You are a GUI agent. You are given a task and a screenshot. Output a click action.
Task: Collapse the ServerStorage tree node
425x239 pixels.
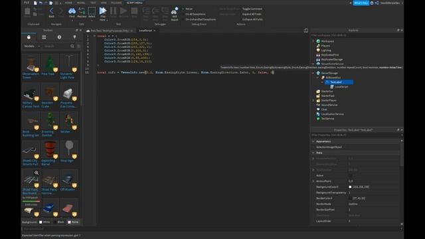point(313,73)
